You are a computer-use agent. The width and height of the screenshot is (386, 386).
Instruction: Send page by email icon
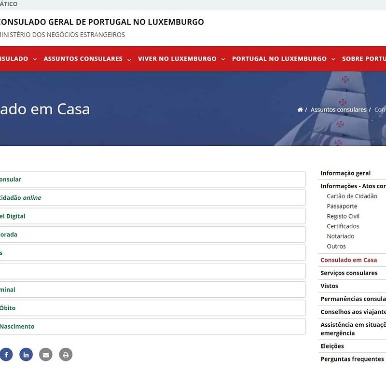(46, 355)
